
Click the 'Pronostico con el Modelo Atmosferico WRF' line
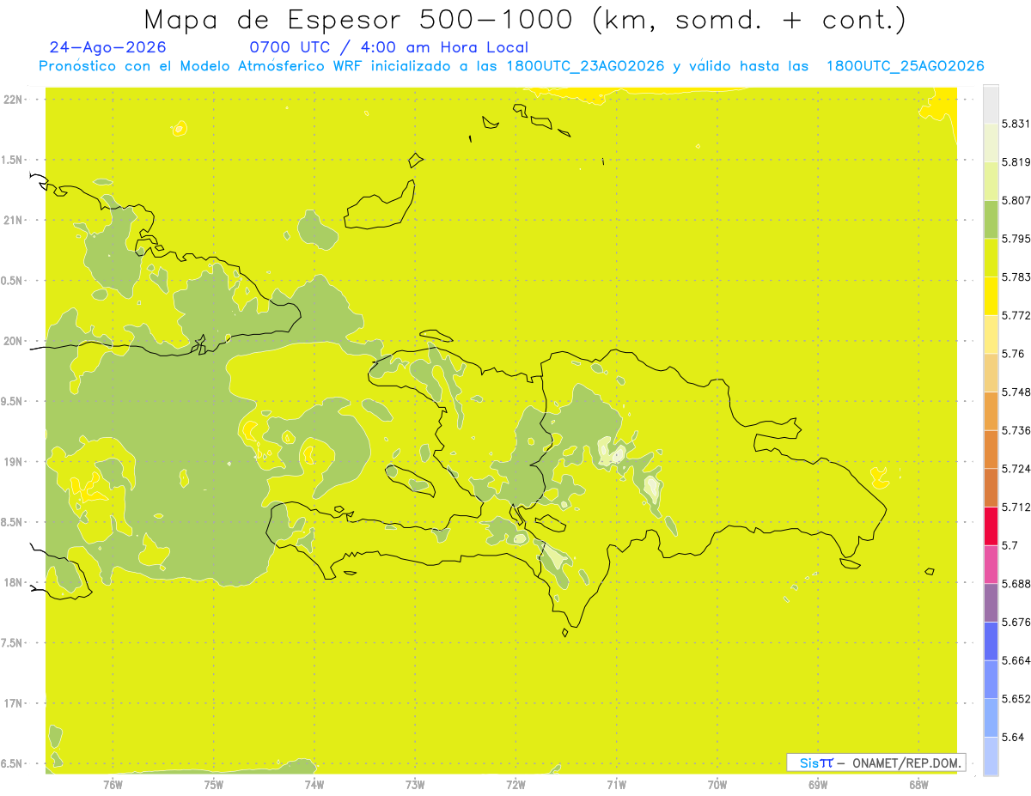[x=511, y=66]
